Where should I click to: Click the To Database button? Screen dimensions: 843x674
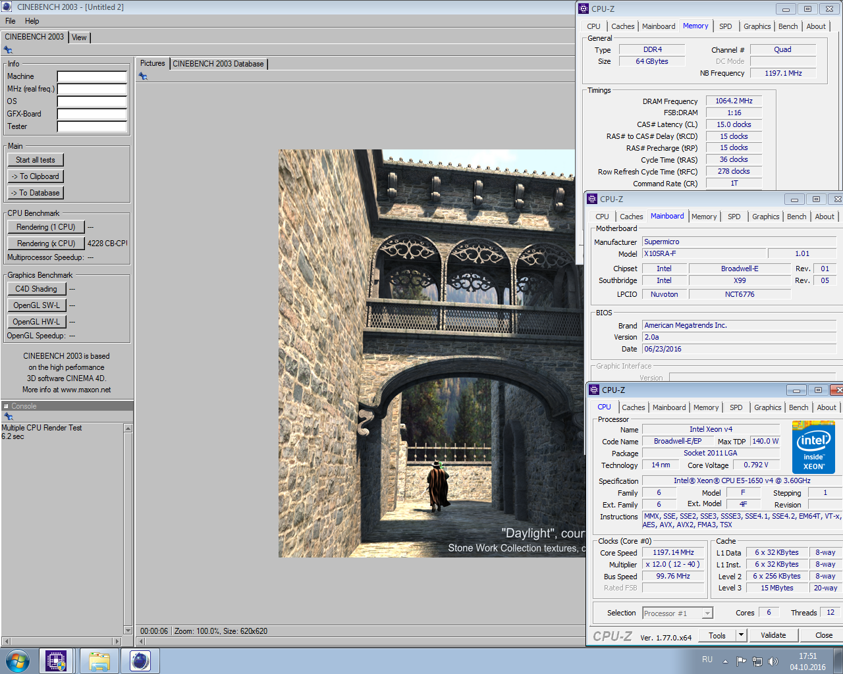click(36, 193)
